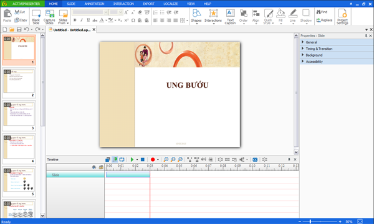
Task: Click the Save disk icon
Action: (19, 29)
